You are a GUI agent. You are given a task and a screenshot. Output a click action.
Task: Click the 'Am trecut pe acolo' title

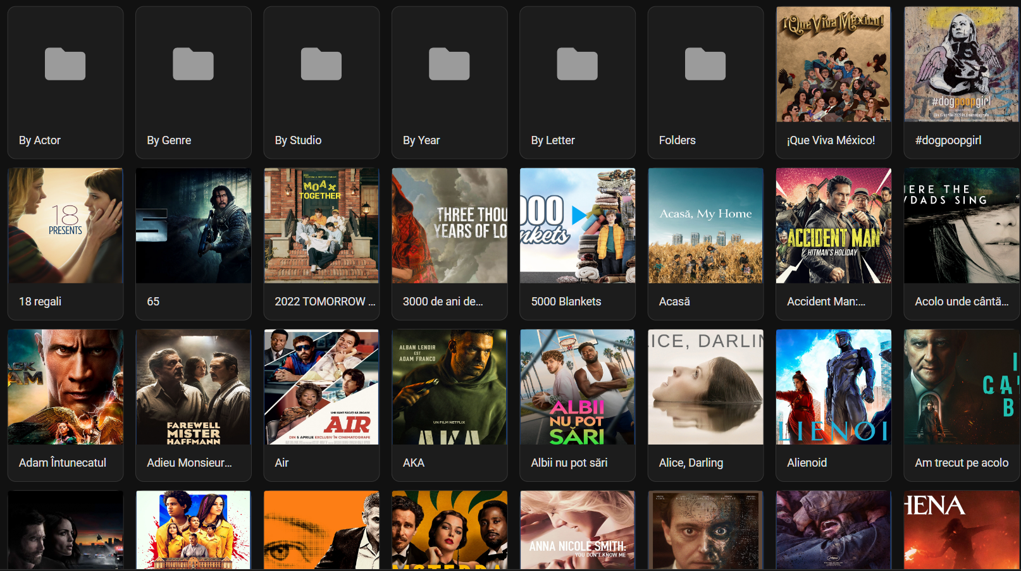pos(962,463)
